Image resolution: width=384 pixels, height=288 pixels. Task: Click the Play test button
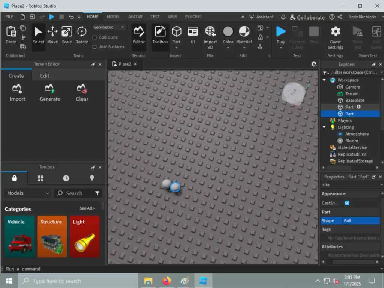281,35
